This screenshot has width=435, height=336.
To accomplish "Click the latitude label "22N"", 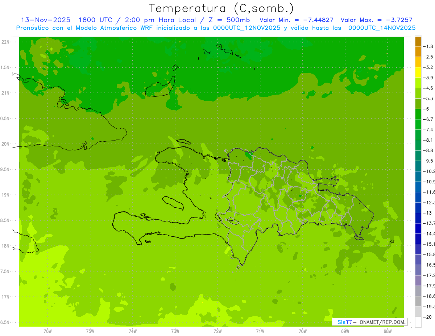I will point(6,42).
